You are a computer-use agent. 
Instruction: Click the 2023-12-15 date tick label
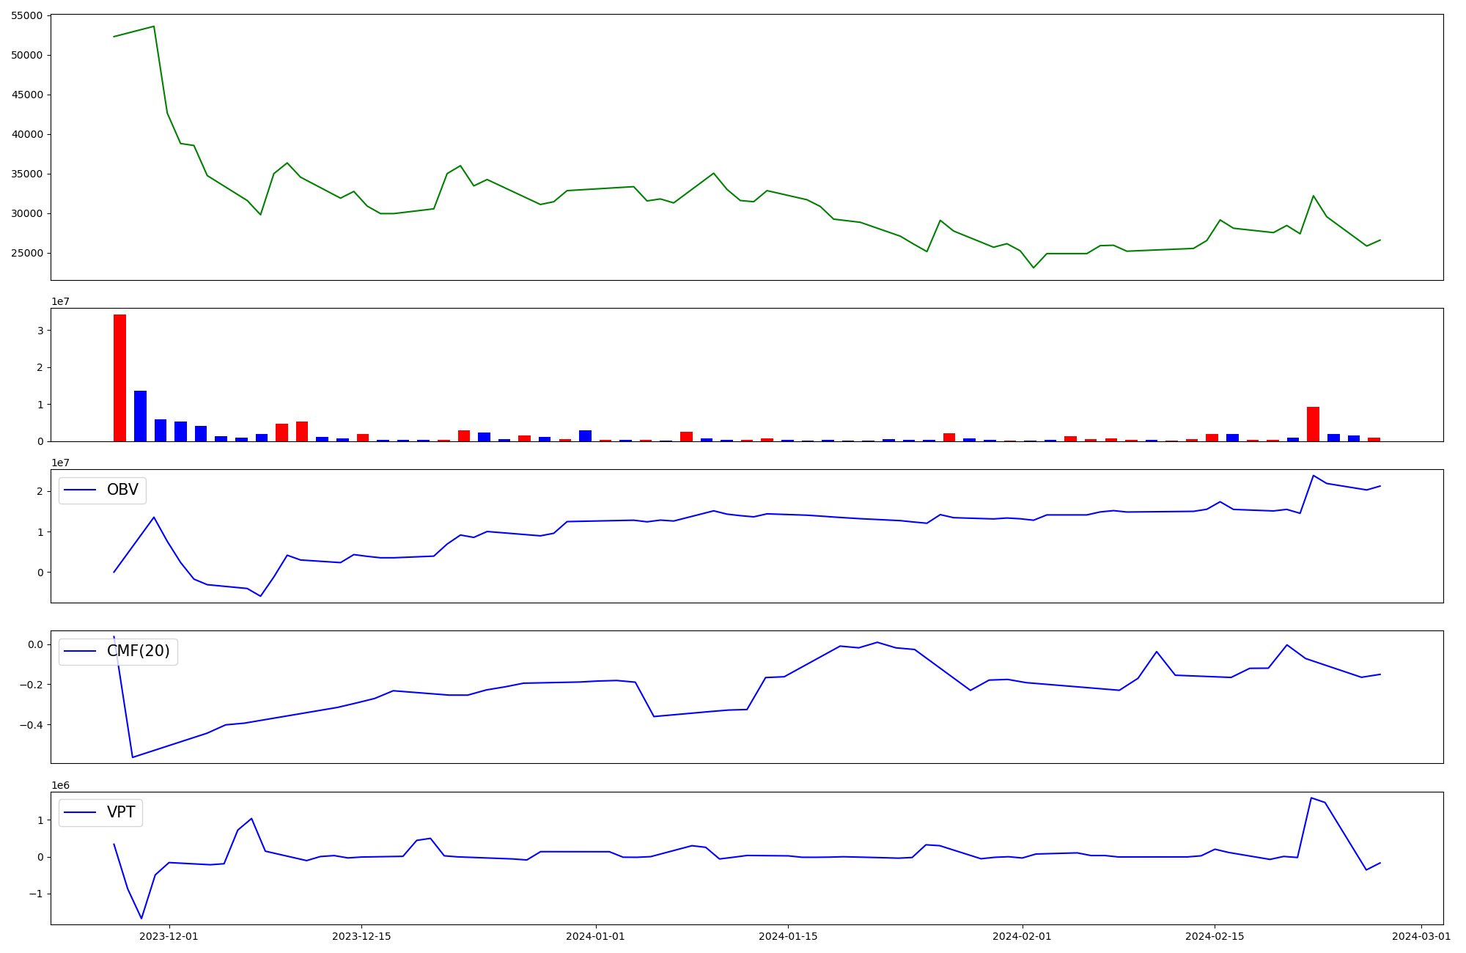[361, 936]
